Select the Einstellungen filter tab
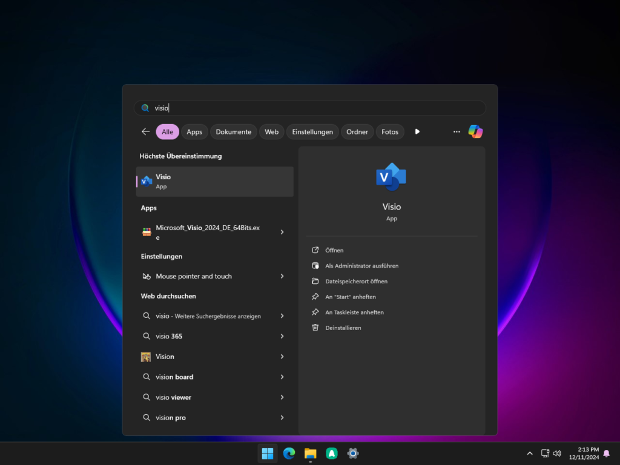Screen dimensions: 620x465 coord(312,131)
